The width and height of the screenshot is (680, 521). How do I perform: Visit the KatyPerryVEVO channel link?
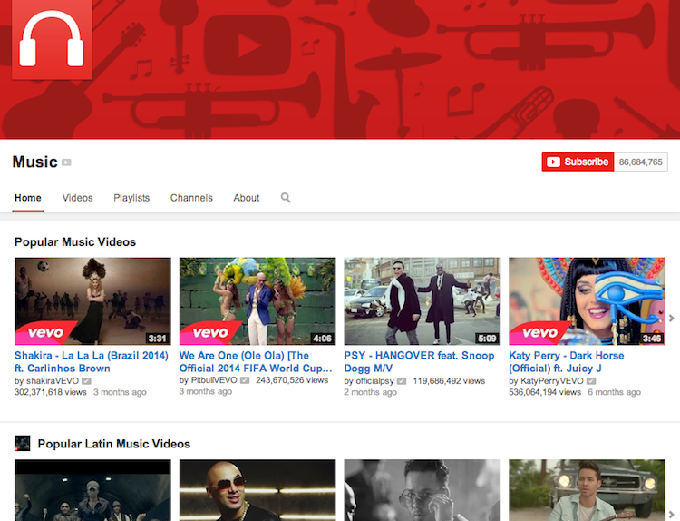coord(551,381)
